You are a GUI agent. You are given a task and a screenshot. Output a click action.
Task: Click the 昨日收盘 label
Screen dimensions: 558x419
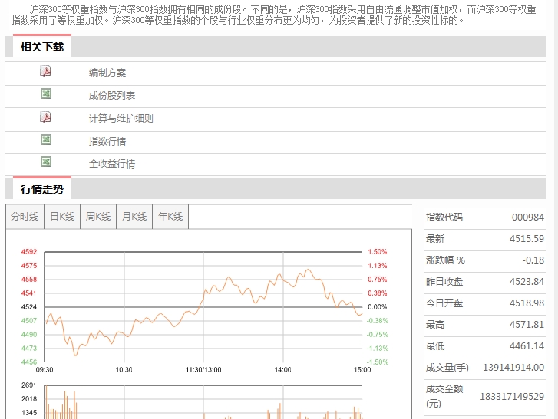point(444,282)
